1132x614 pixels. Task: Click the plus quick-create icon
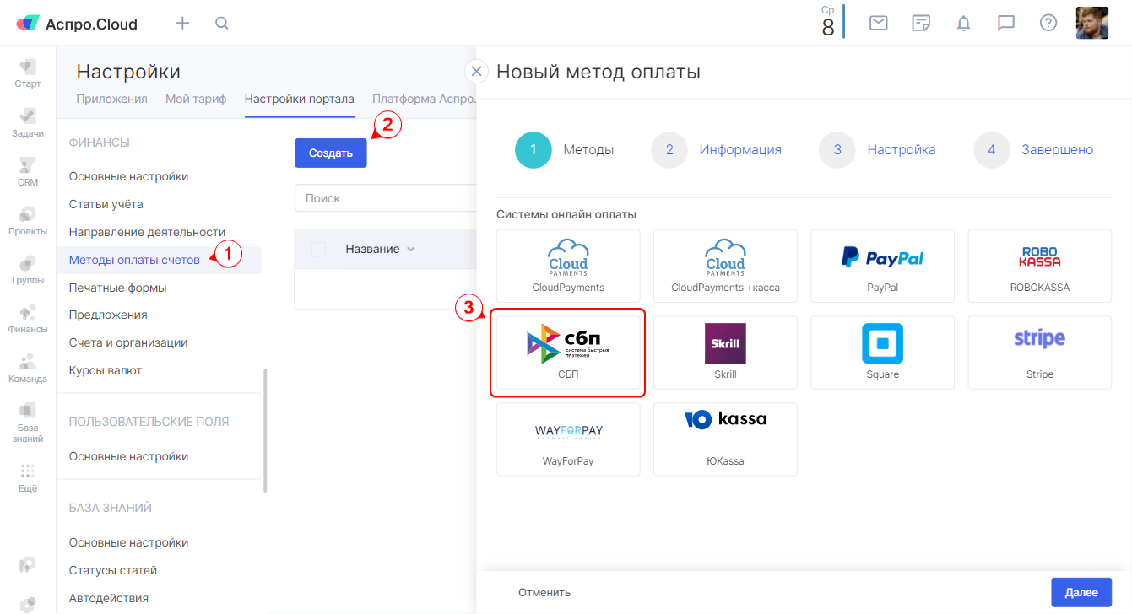tap(182, 23)
